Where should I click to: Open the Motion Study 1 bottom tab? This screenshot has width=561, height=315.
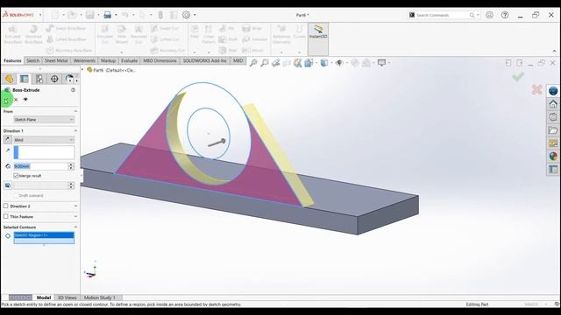point(100,297)
